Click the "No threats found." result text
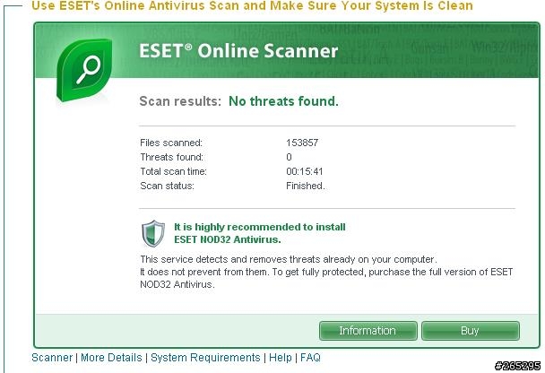 coord(283,101)
